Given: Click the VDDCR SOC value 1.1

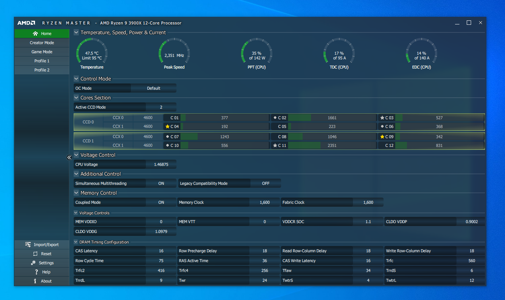Looking at the screenshot, I should point(368,222).
